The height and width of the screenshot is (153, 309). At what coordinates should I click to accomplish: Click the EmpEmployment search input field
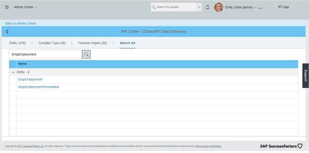point(45,55)
